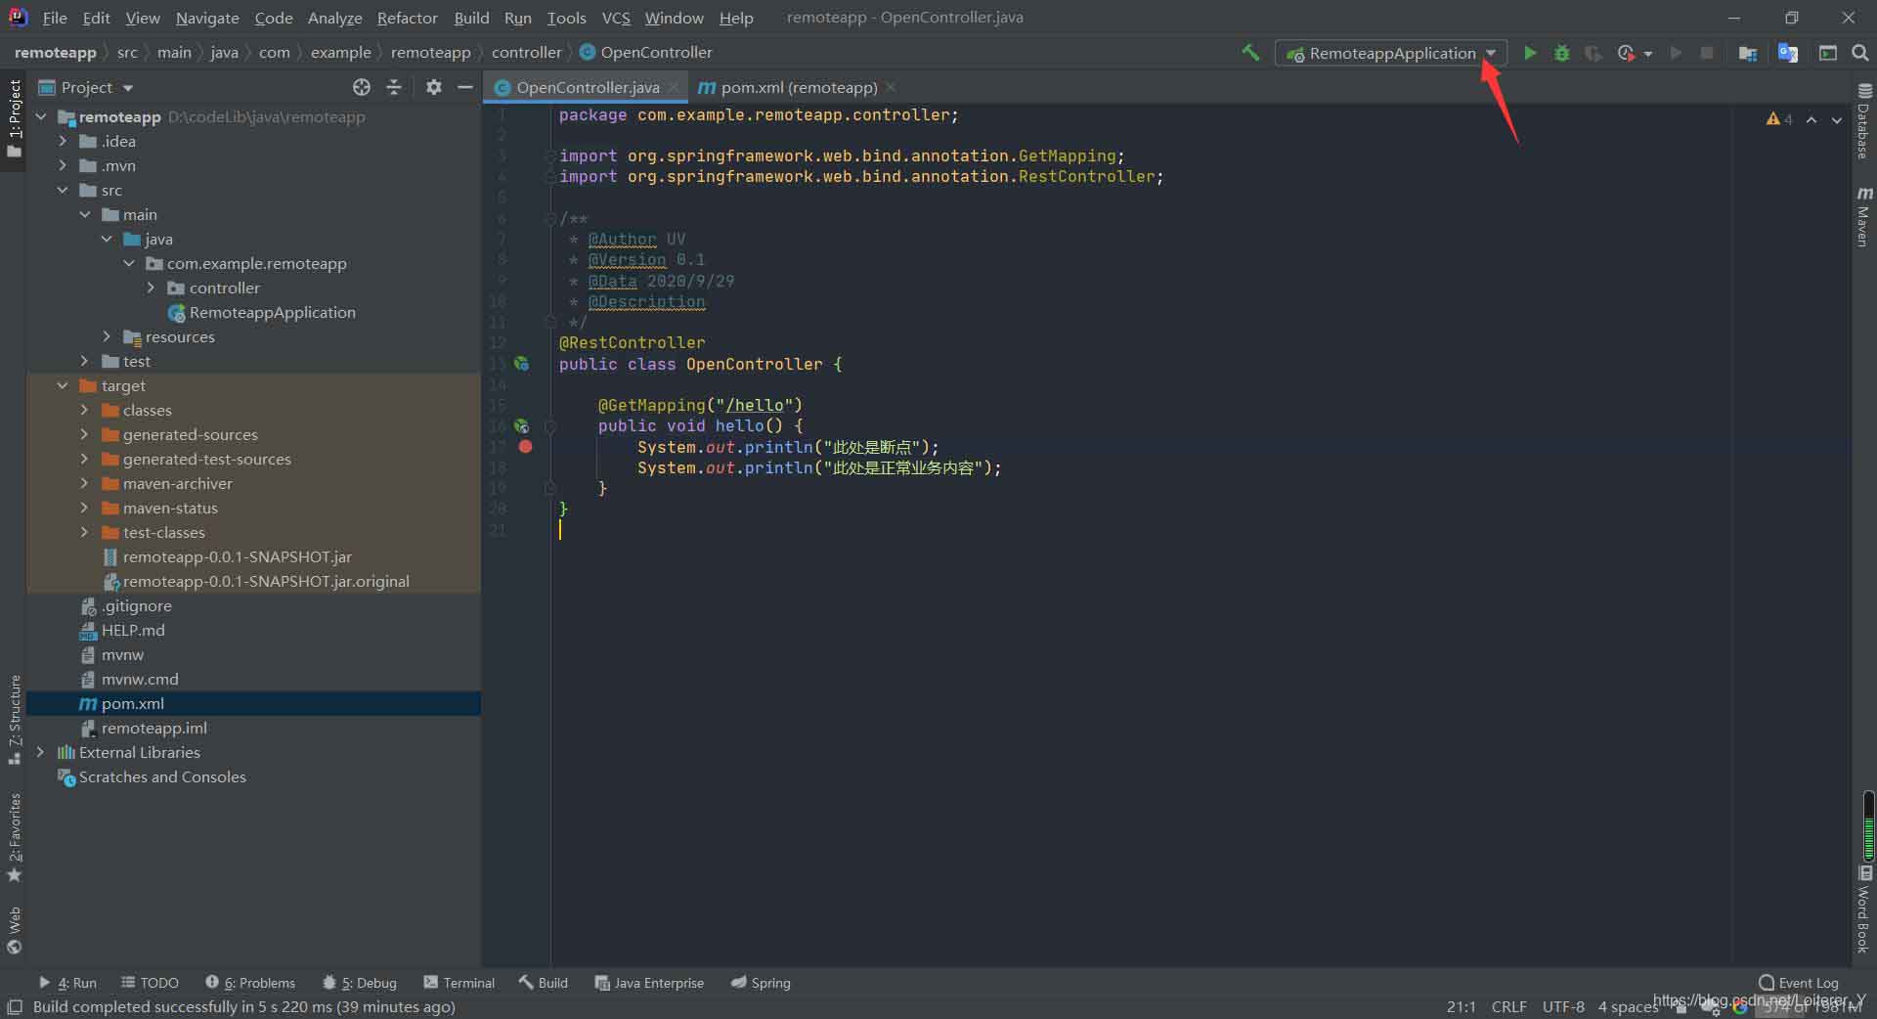Open Project Structure icon in toolbar
Viewport: 1877px width, 1019px height.
pyautogui.click(x=1748, y=53)
